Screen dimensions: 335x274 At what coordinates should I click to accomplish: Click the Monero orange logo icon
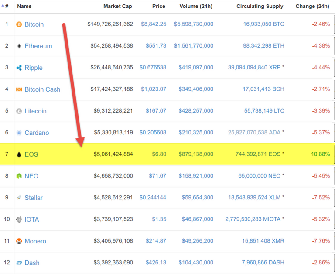[x=19, y=241]
